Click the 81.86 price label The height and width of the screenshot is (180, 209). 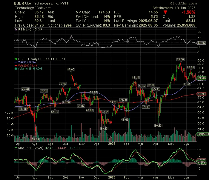click(x=187, y=84)
